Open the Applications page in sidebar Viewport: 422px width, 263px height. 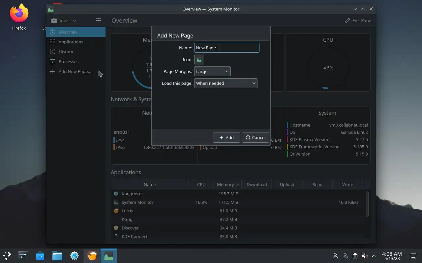coord(76,42)
